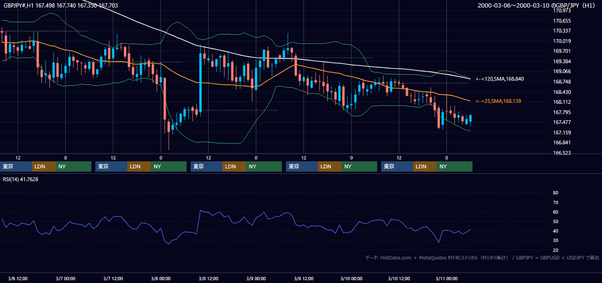Click price axis value 166.523
Image resolution: width=602 pixels, height=283 pixels.
pyautogui.click(x=561, y=153)
